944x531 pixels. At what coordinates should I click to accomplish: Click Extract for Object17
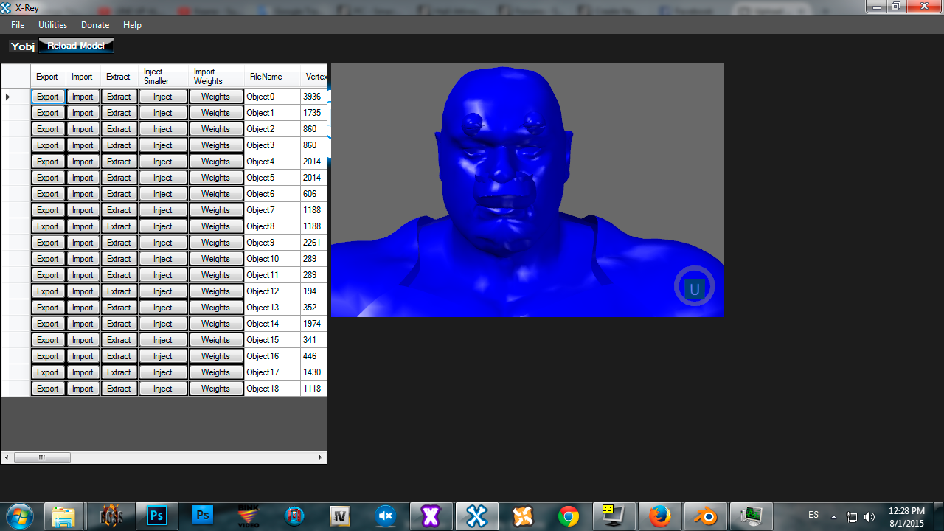(x=119, y=372)
